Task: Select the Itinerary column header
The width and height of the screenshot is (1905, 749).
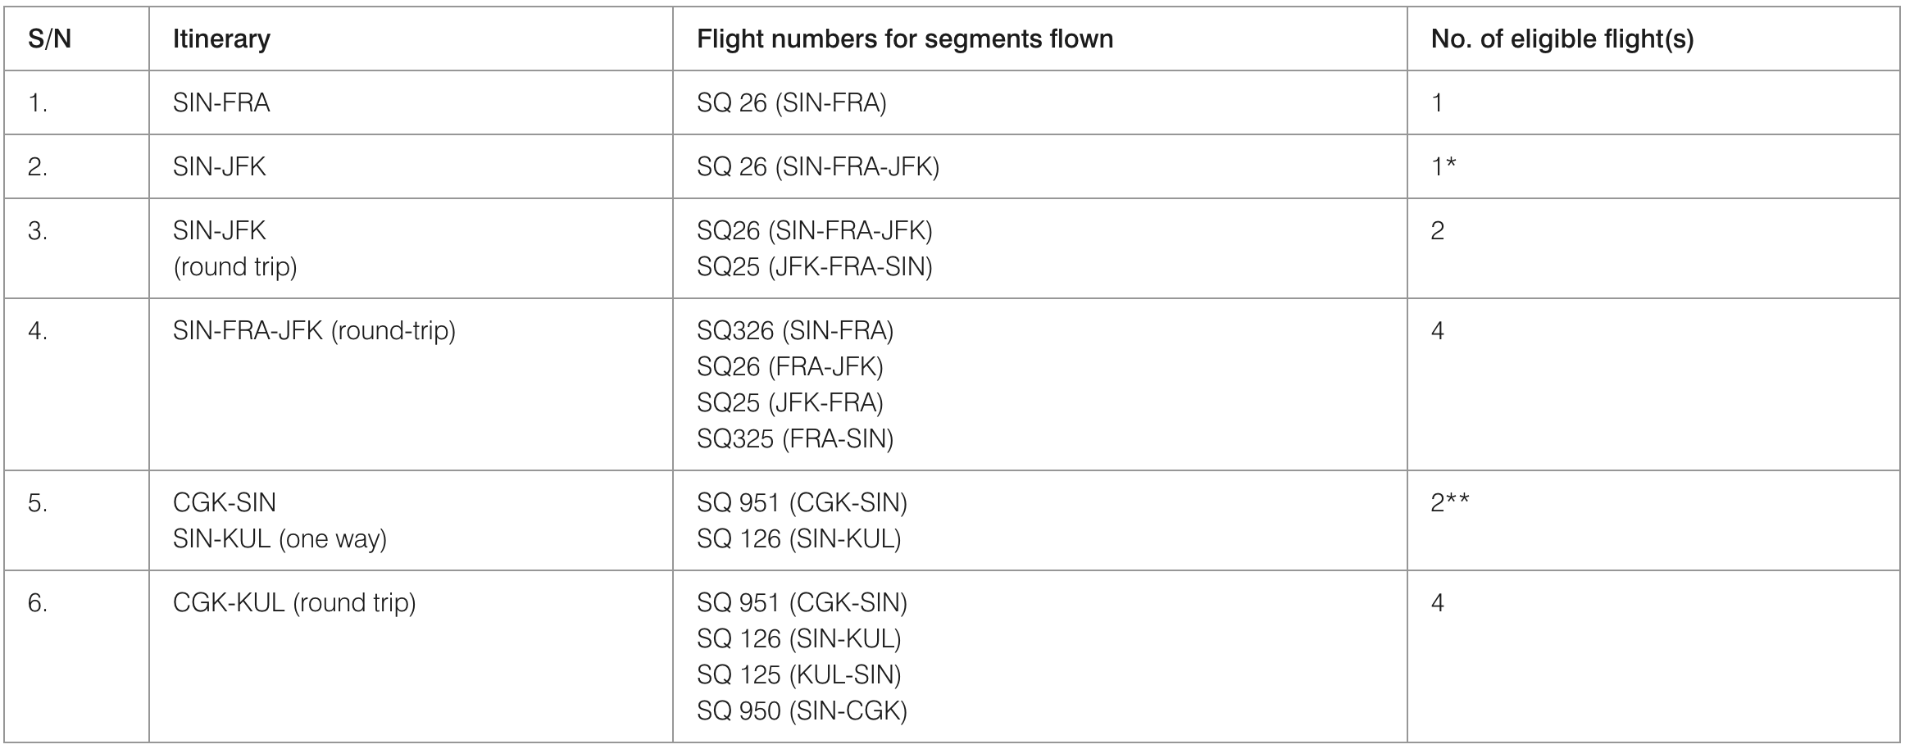Action: point(221,39)
